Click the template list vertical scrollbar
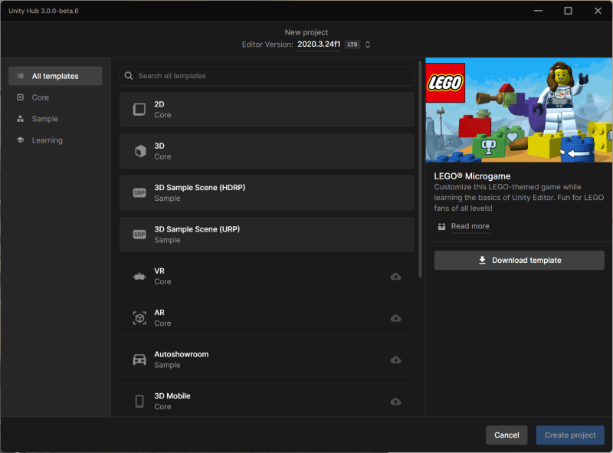613x453 pixels. [420, 169]
